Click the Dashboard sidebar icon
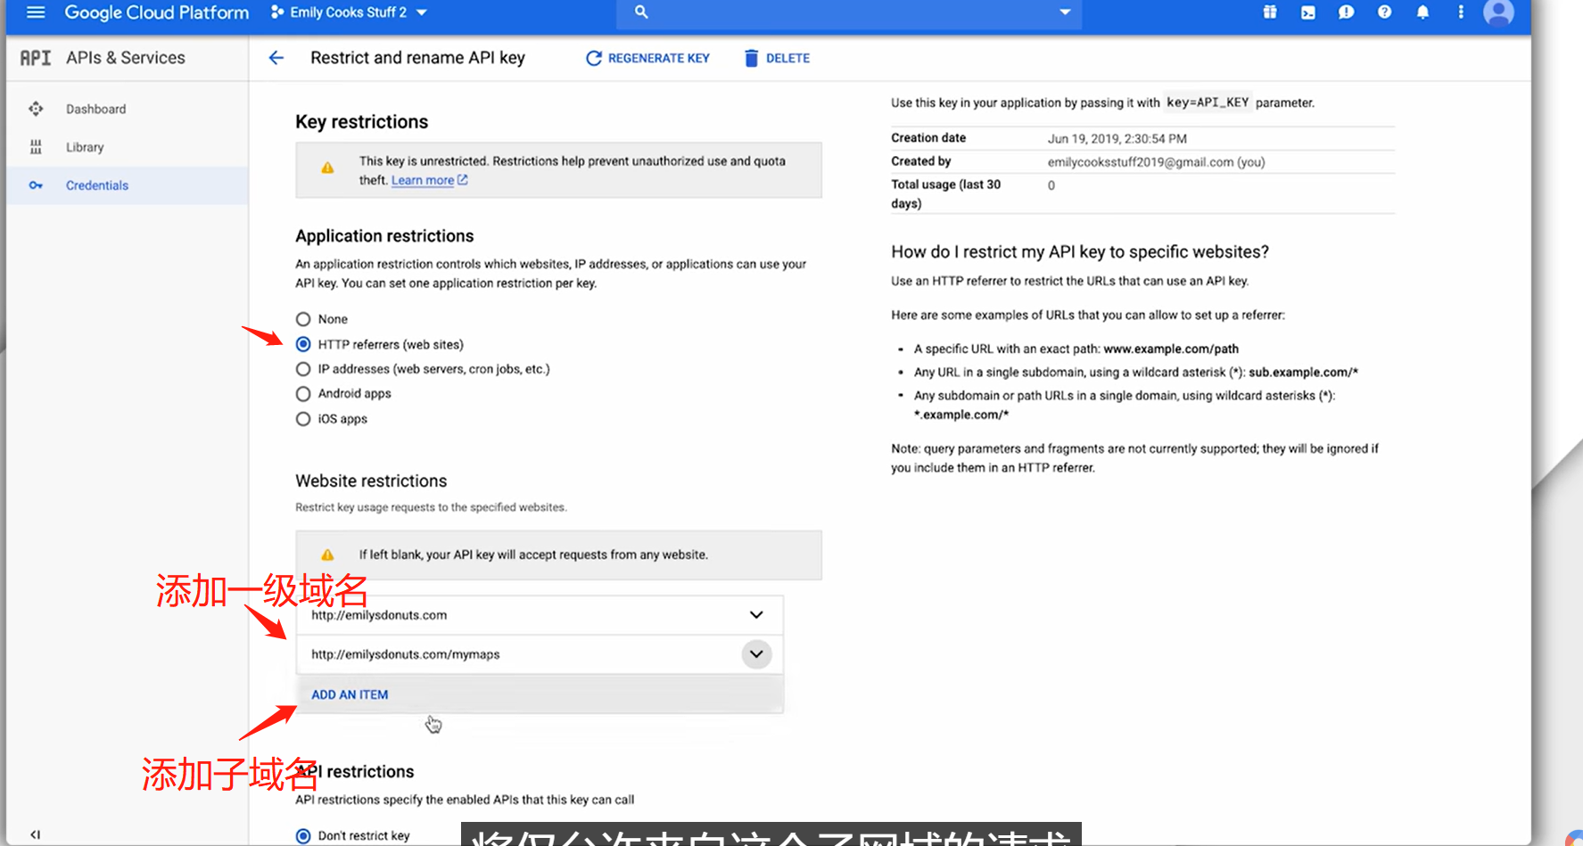Image resolution: width=1583 pixels, height=846 pixels. [36, 109]
